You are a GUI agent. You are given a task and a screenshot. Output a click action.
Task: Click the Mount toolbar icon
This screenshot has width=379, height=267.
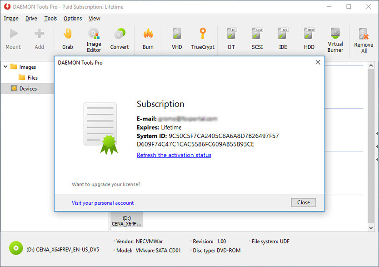click(x=13, y=39)
